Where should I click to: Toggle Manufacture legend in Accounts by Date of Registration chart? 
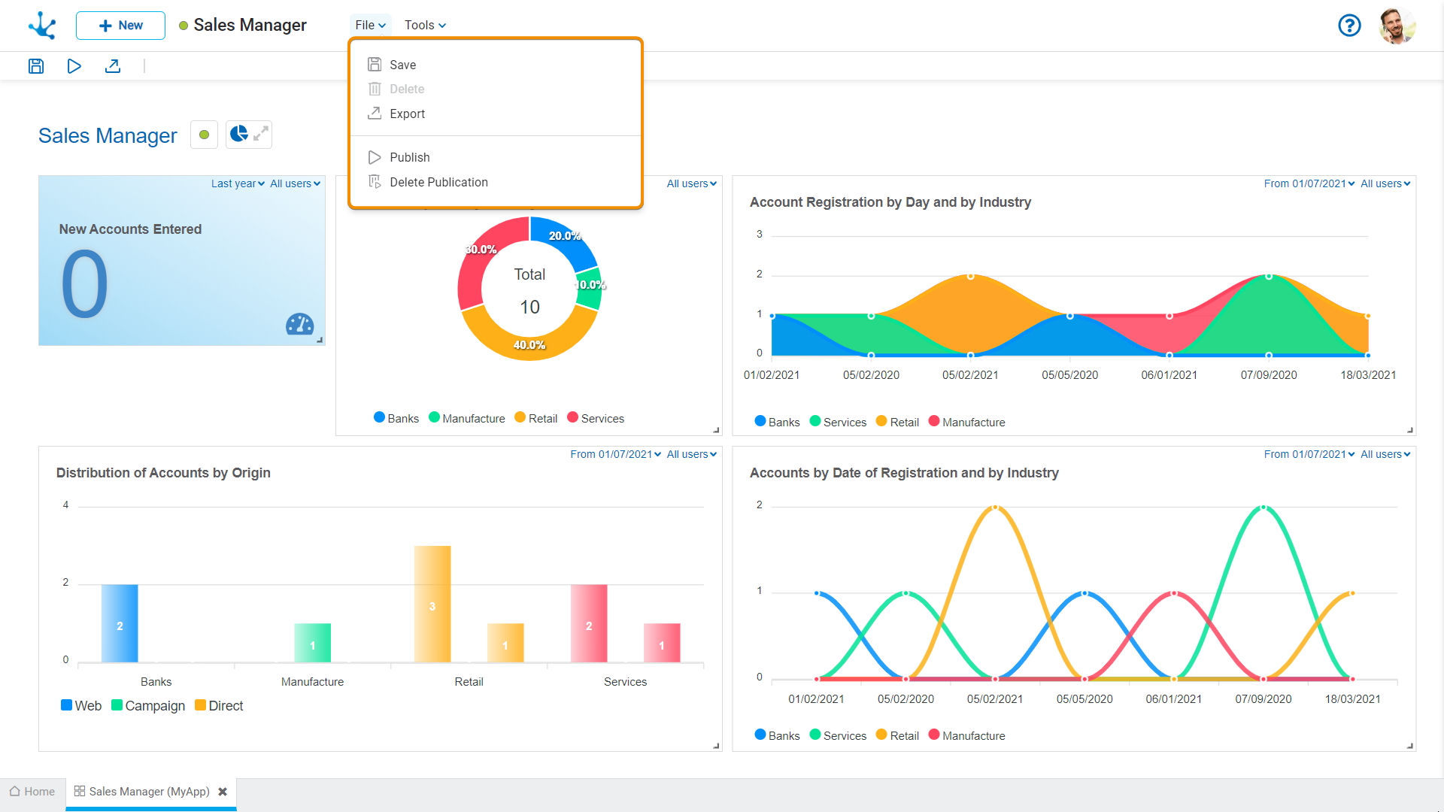(966, 735)
